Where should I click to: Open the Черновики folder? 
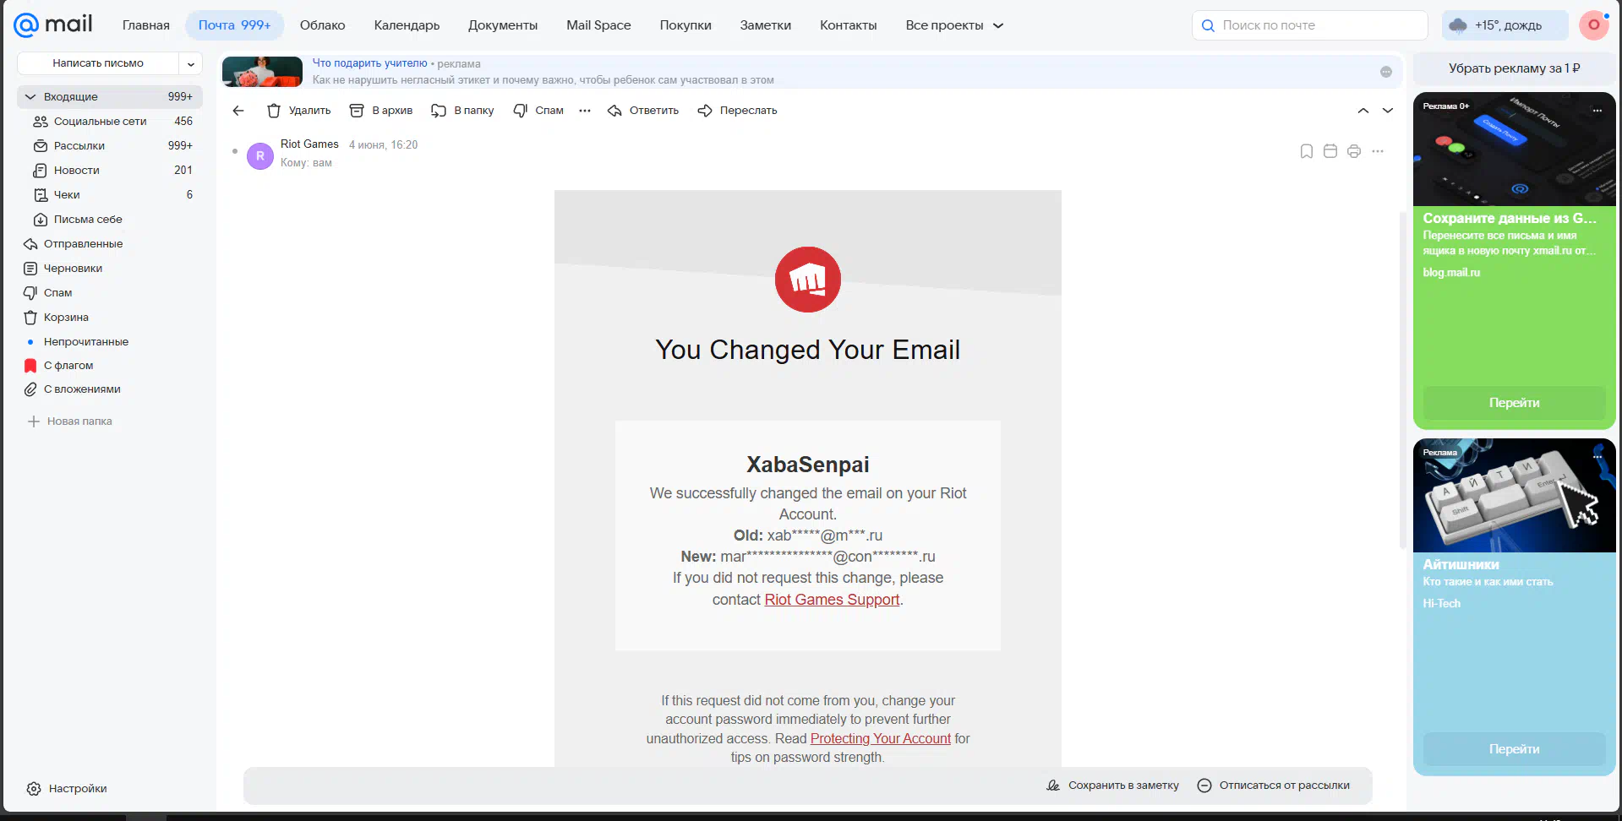tap(110, 269)
